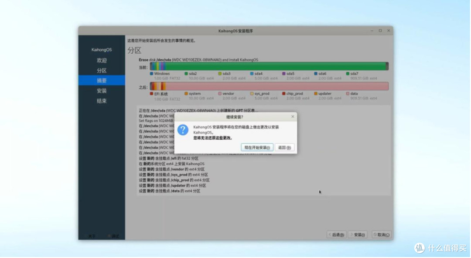The image size is (471, 258).
Task: Click the sda4 partition legend swatch
Action: click(x=252, y=74)
